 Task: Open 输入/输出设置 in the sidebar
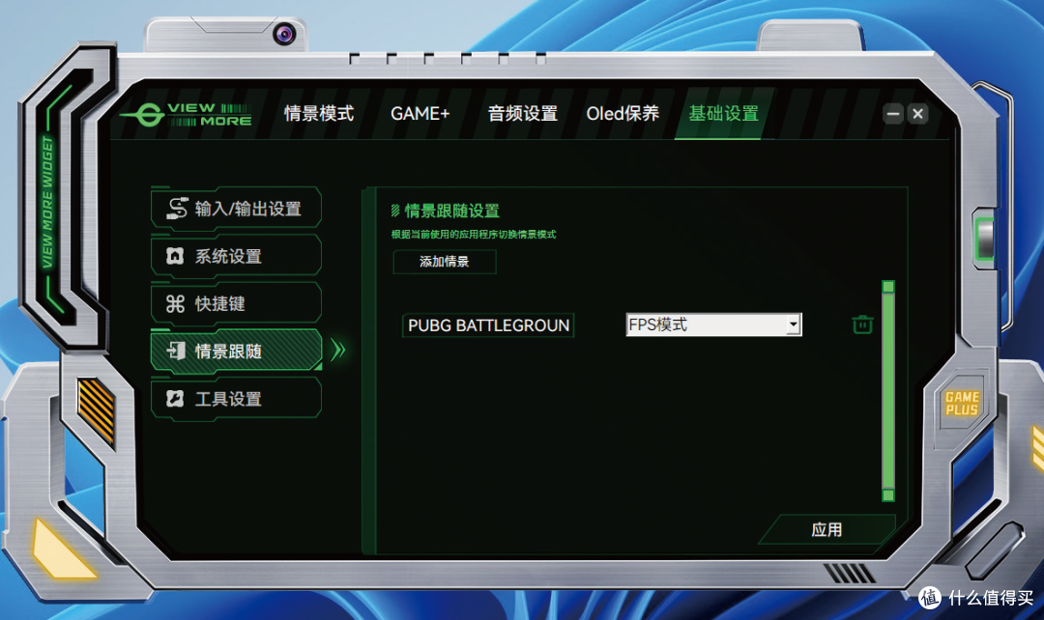[237, 209]
